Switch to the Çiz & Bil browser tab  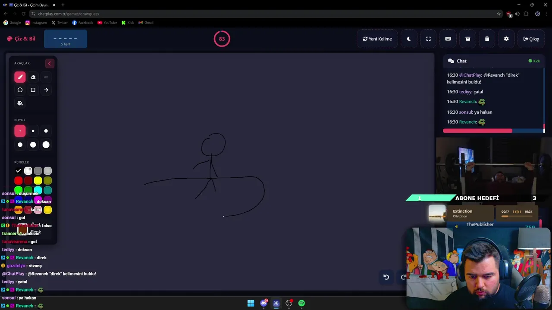(x=31, y=5)
